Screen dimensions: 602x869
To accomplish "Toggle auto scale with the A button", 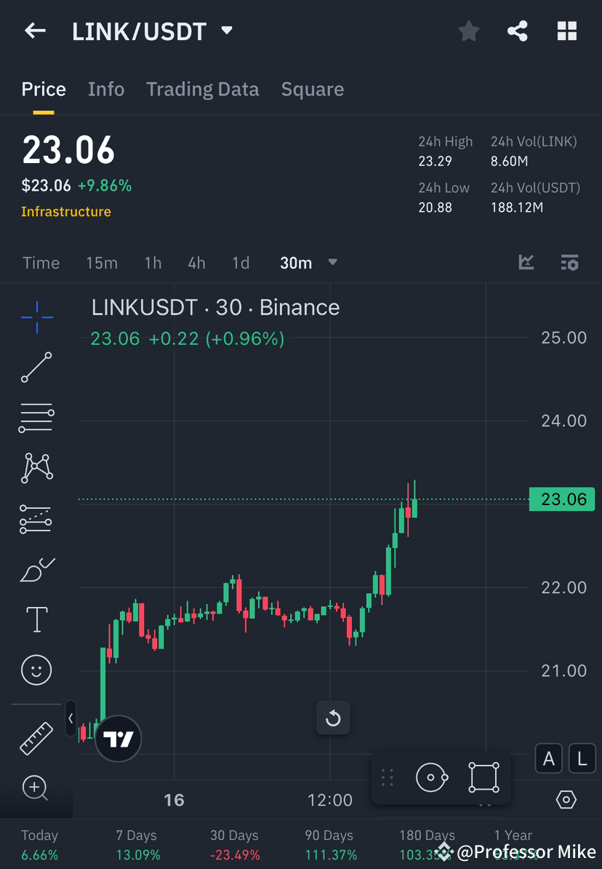I will (x=548, y=758).
